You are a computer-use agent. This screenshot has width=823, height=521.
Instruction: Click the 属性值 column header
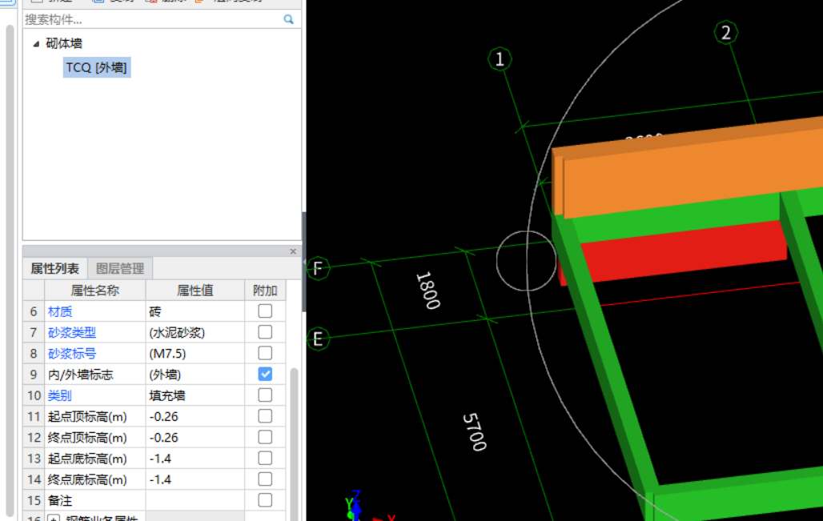(x=195, y=291)
